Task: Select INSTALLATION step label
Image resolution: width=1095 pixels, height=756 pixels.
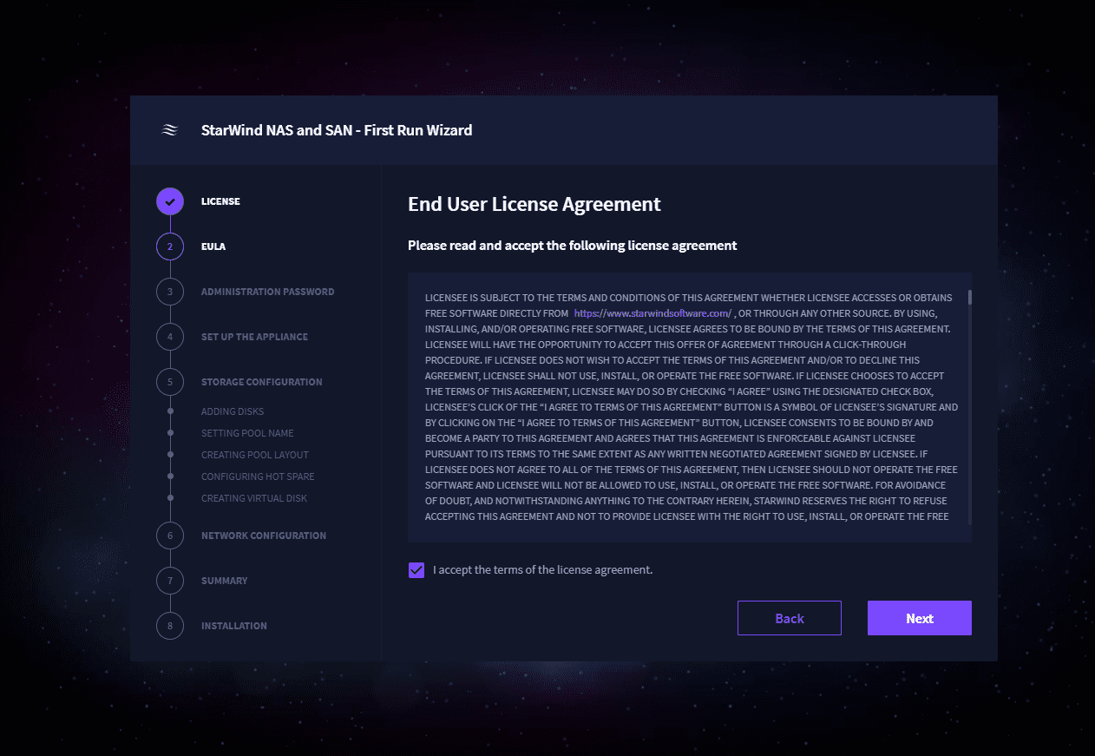Action: (x=234, y=626)
